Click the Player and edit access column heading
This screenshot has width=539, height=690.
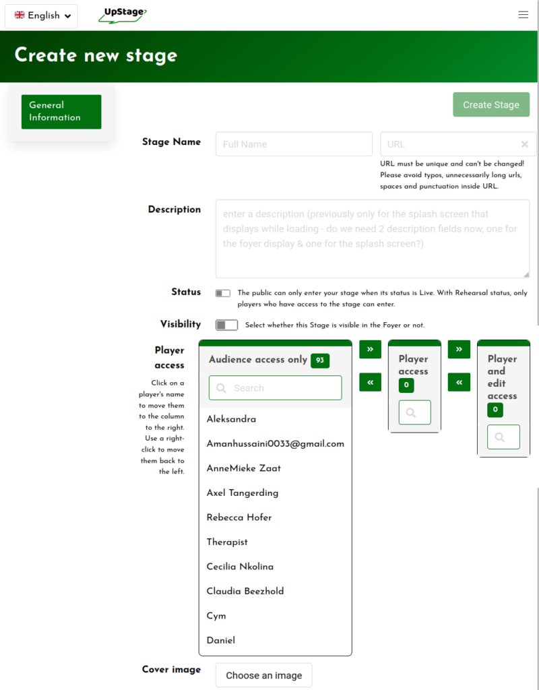[502, 377]
